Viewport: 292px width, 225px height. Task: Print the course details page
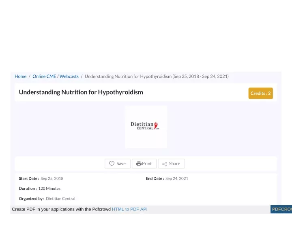click(144, 163)
